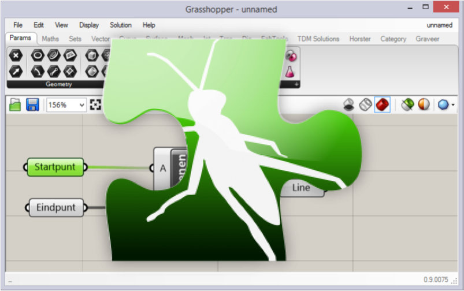This screenshot has width=464, height=291.
Task: Save document with blue floppy icon
Action: click(32, 105)
